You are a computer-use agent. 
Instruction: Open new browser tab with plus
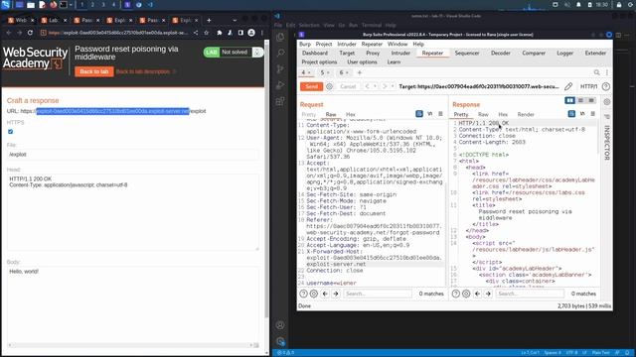[x=209, y=20]
